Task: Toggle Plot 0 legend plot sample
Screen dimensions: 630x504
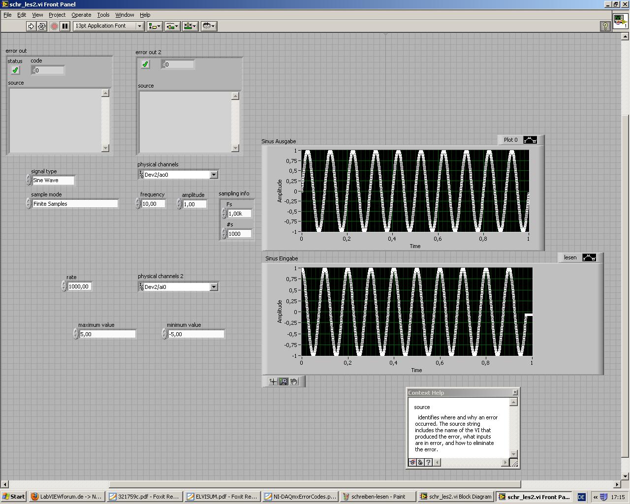Action: click(530, 140)
